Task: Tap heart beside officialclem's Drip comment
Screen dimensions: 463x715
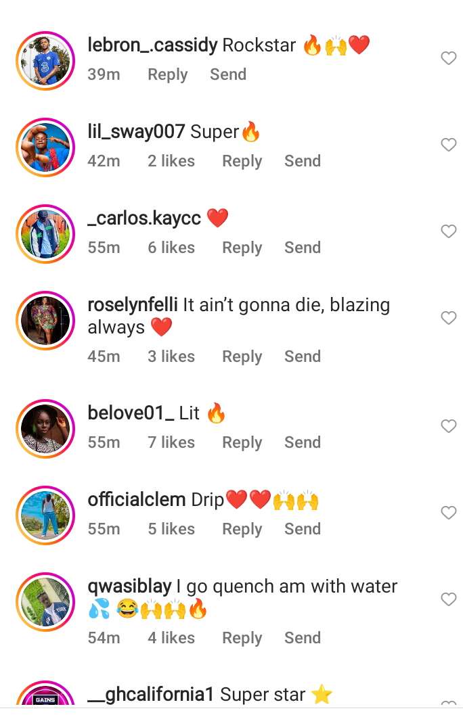Action: tap(448, 513)
